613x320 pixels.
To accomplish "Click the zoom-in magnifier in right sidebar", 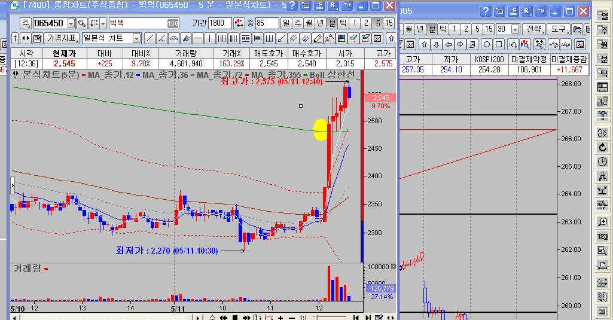I will tap(602, 222).
